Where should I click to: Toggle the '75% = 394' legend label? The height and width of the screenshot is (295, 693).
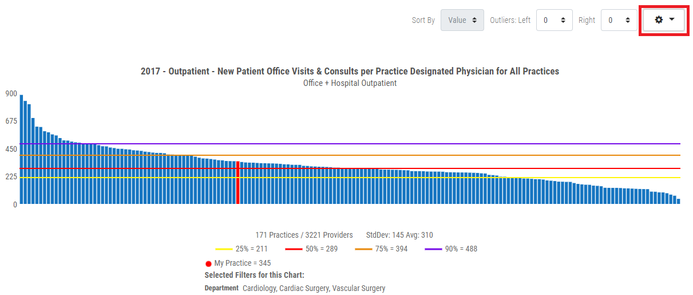(391, 249)
